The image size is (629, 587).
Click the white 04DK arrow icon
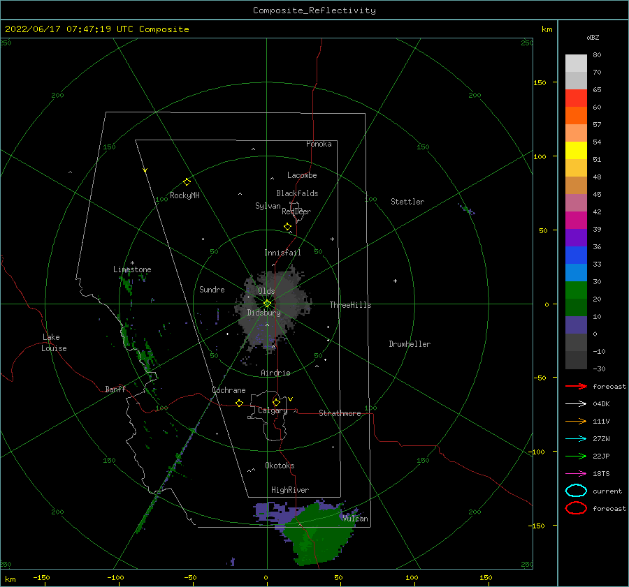[x=576, y=403]
